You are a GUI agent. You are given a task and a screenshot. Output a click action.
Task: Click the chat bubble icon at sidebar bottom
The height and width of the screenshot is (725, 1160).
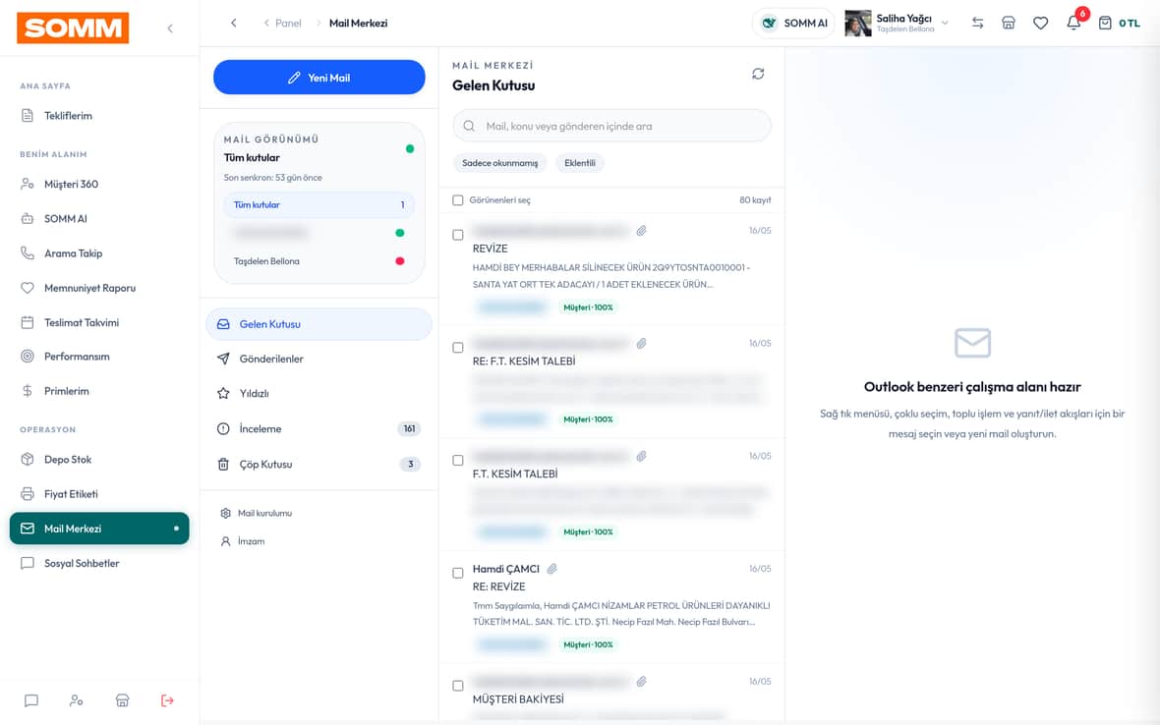[31, 699]
